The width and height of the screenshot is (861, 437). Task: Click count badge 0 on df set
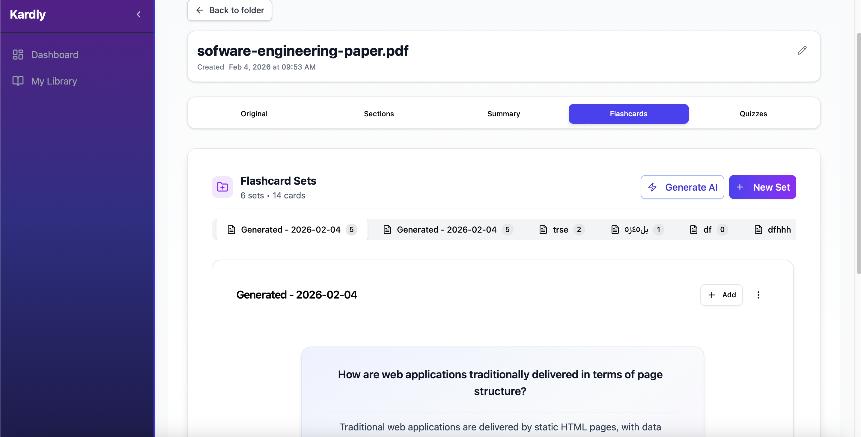pos(722,230)
